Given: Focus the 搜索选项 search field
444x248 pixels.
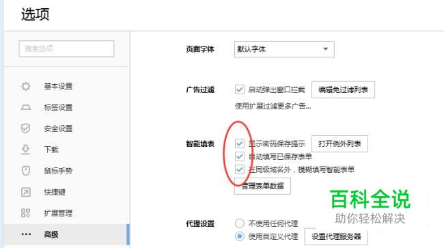Looking at the screenshot, I should click(x=66, y=49).
